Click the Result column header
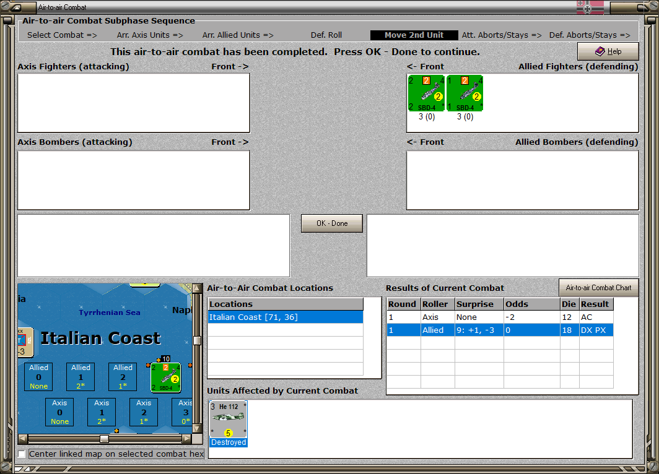Viewport: 659px width, 474px height. (596, 304)
